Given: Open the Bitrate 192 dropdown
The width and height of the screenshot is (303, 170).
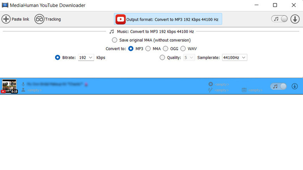Looking at the screenshot, I should 86,57.
